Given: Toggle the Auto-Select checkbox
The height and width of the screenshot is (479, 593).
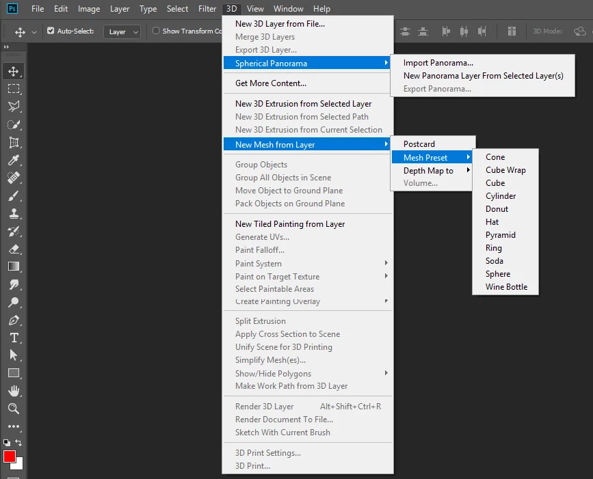Looking at the screenshot, I should [x=51, y=31].
